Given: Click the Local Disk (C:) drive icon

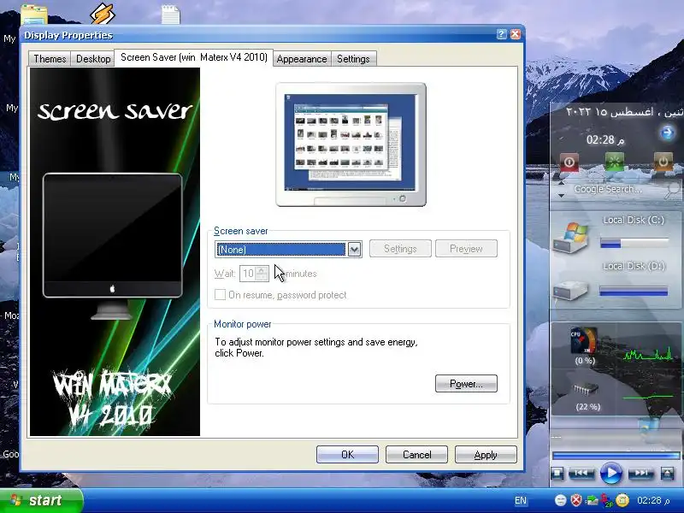Looking at the screenshot, I should 572,238.
